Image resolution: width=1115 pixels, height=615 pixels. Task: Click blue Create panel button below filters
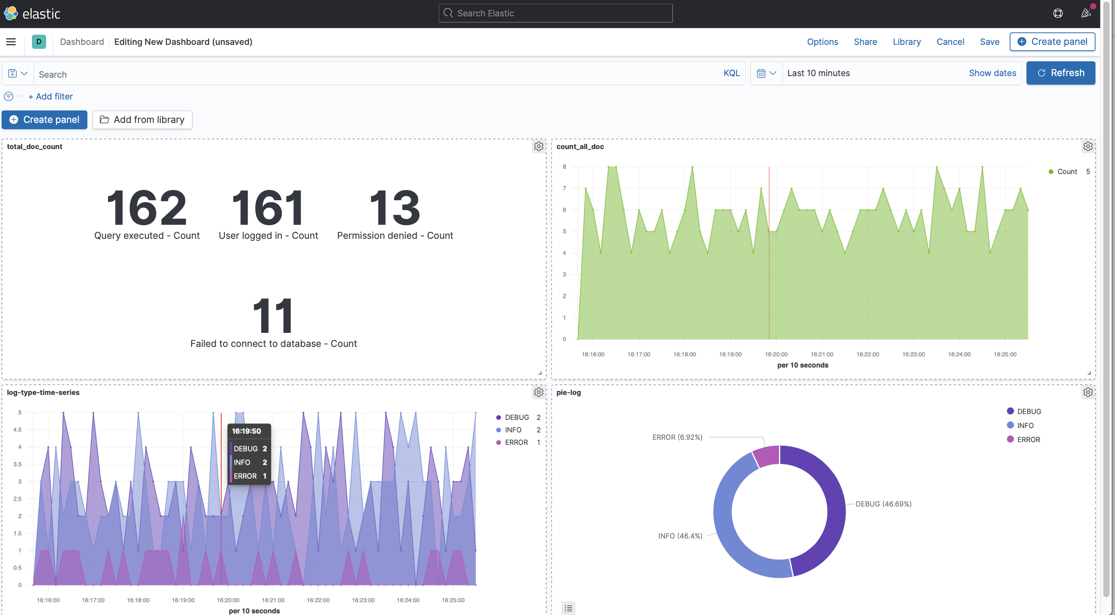pos(44,119)
